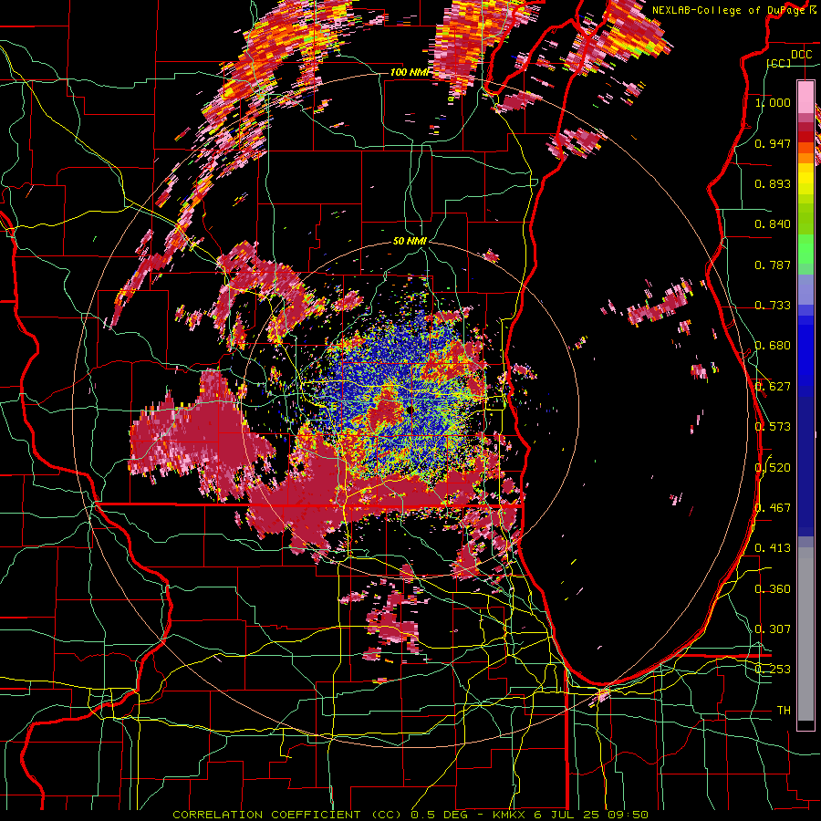821x821 pixels.
Task: Click the 0.787 legend value
Action: [x=773, y=265]
